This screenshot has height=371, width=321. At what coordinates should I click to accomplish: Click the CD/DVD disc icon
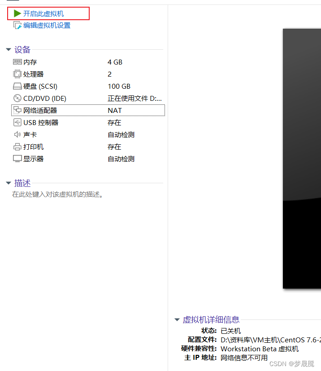pyautogui.click(x=17, y=98)
